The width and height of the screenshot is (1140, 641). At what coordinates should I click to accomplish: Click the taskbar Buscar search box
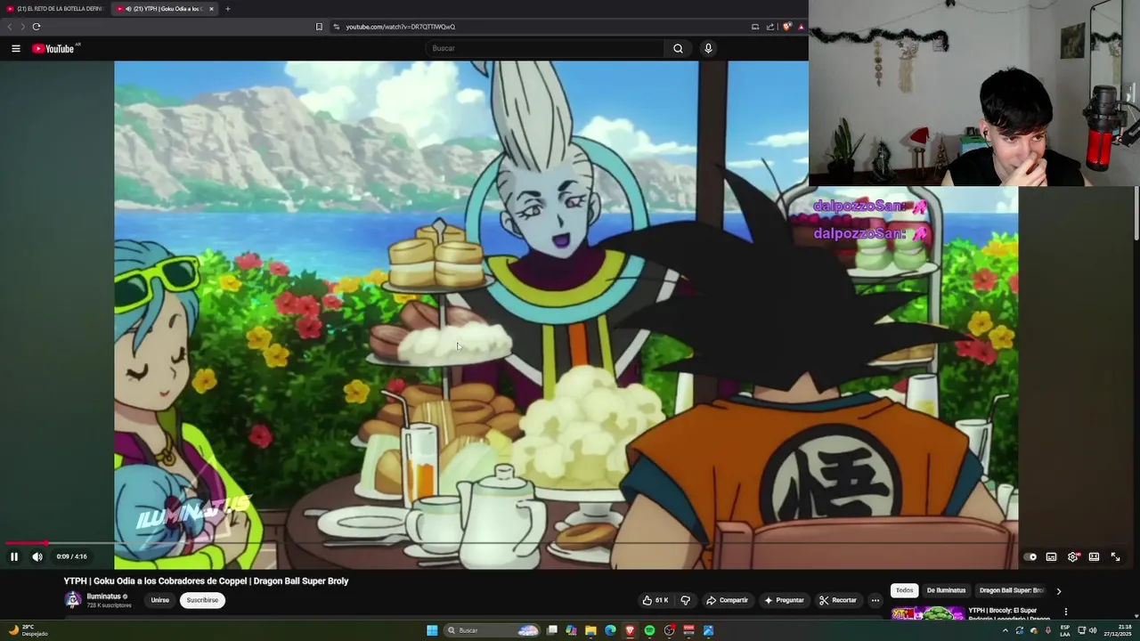(x=493, y=630)
